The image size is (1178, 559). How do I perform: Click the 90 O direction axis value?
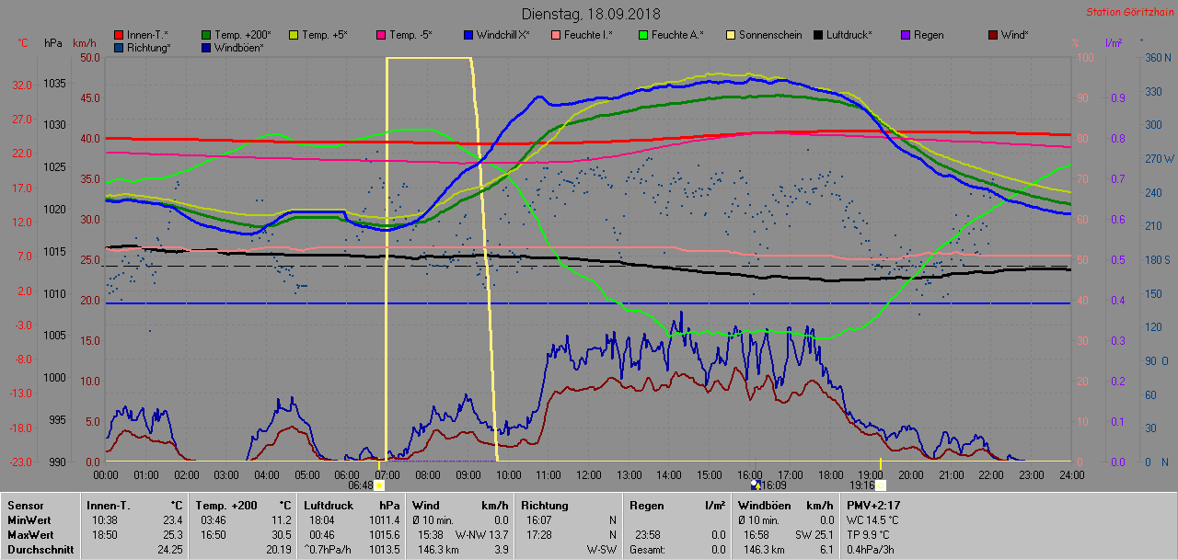(x=1155, y=361)
